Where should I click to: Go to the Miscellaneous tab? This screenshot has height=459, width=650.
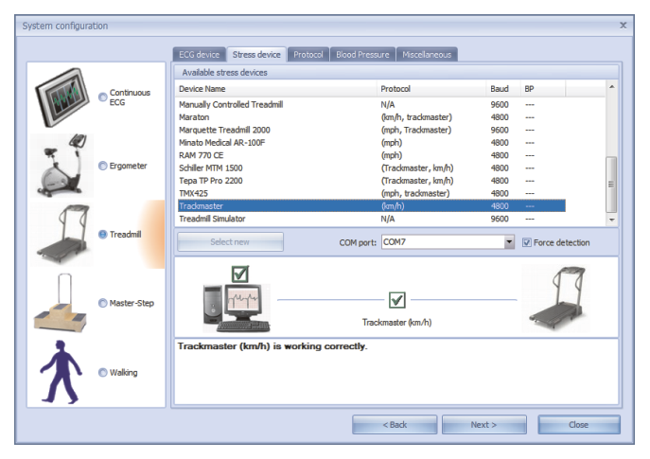427,54
